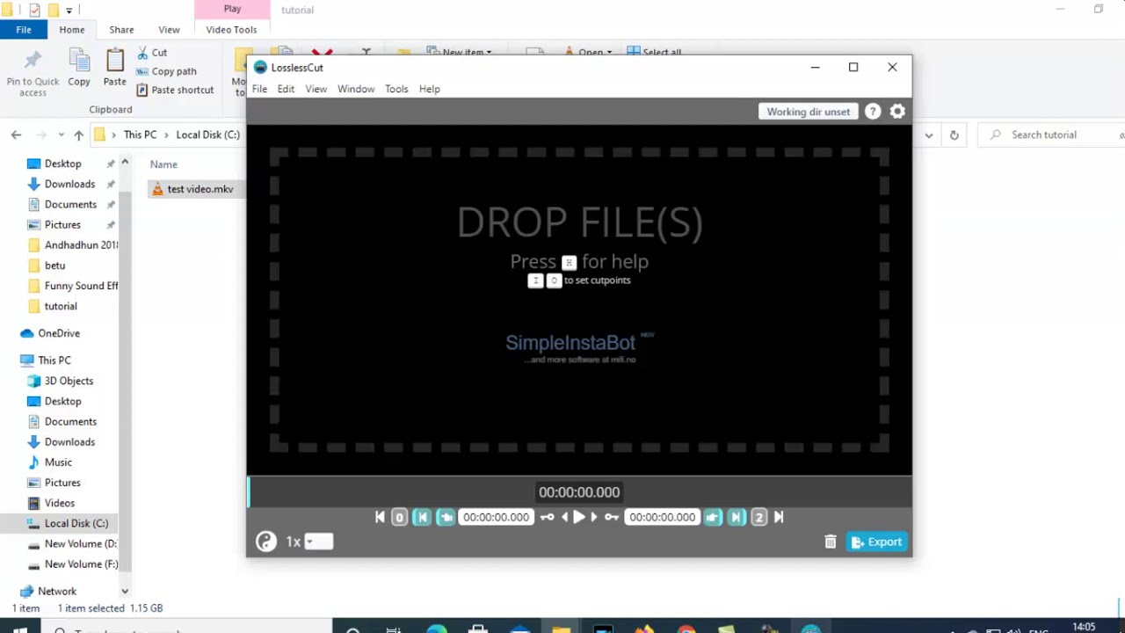
Task: Step forward one frame
Action: (594, 517)
